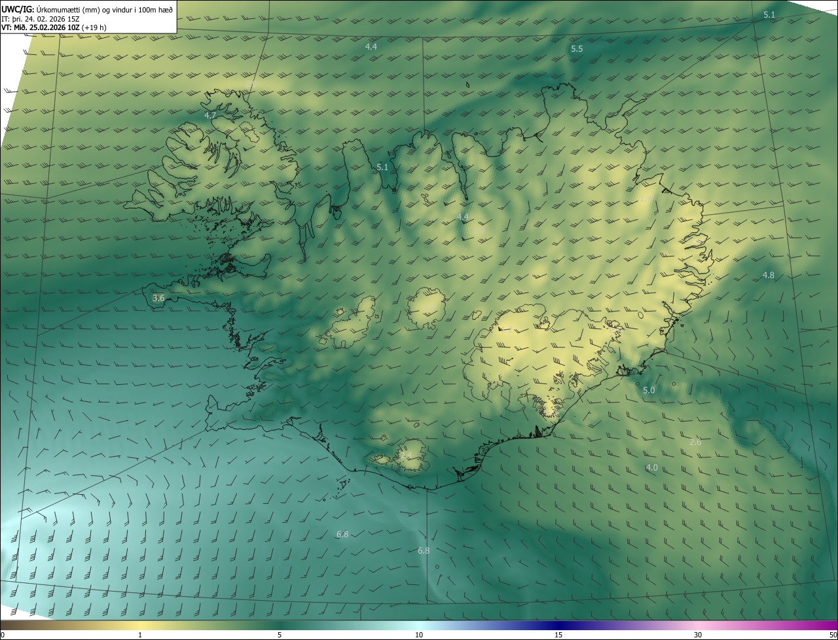Screen dimensions: 838x640
Task: Click the "50" tick label on the color scale
Action: click(x=833, y=635)
